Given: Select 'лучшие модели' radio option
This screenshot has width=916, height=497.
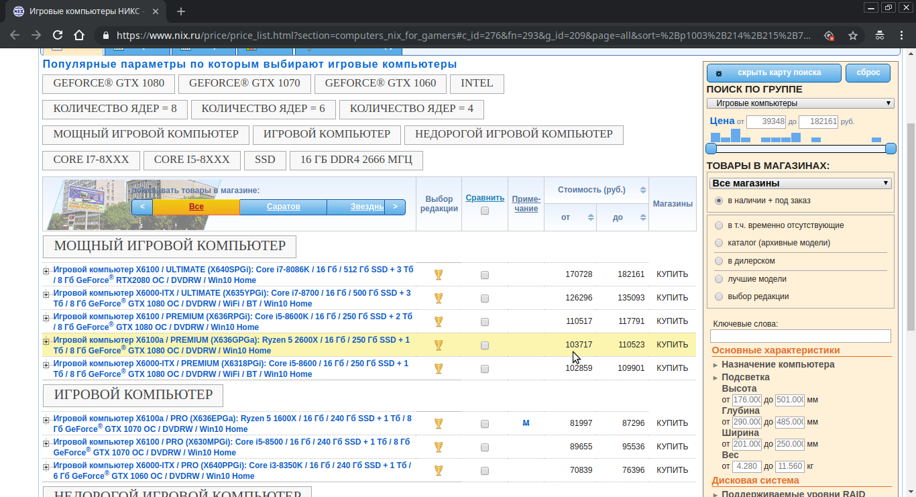Looking at the screenshot, I should (719, 279).
